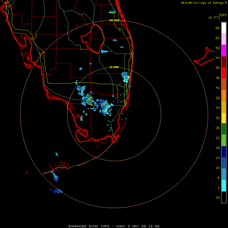Click the "30" legend value
This screenshot has width=228, height=228.
(218, 118)
